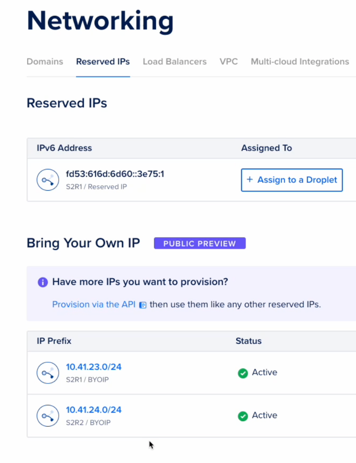This screenshot has height=463, width=356.
Task: Select the VPC tab
Action: [x=228, y=62]
